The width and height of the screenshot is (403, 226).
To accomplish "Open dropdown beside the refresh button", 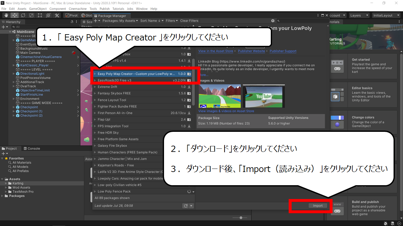I will coord(192,206).
